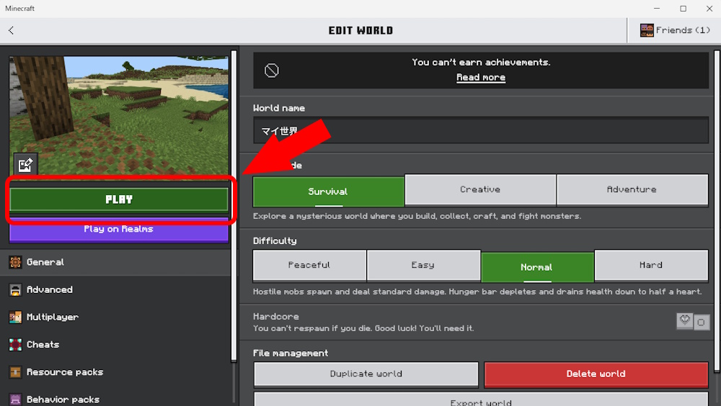Click 'Hostile mobs spawn' description text
The width and height of the screenshot is (721, 406).
coord(477,292)
